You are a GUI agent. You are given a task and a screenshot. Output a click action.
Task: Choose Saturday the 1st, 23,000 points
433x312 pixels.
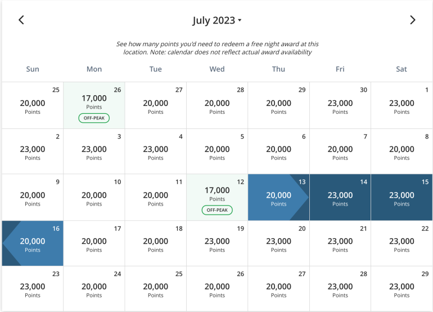coord(402,105)
